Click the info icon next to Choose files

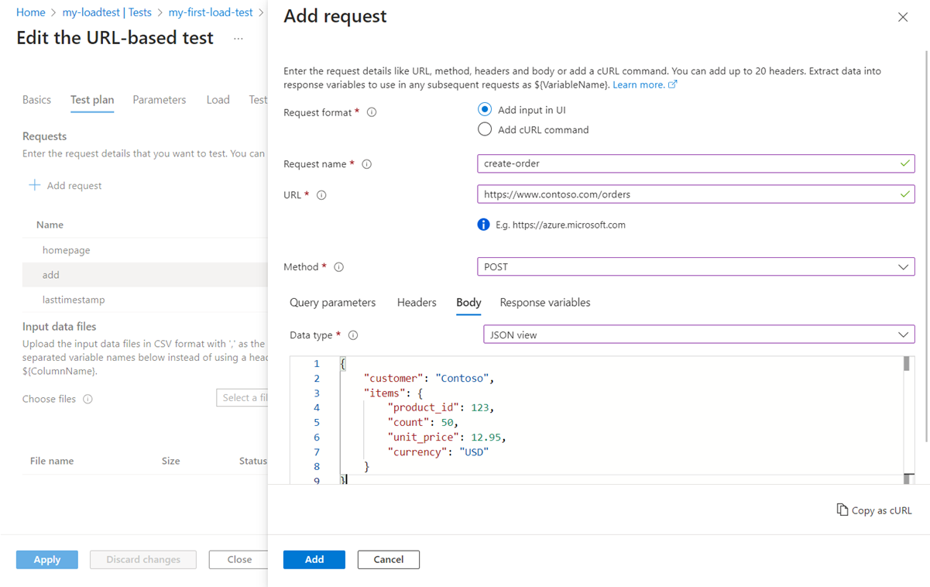coord(88,400)
